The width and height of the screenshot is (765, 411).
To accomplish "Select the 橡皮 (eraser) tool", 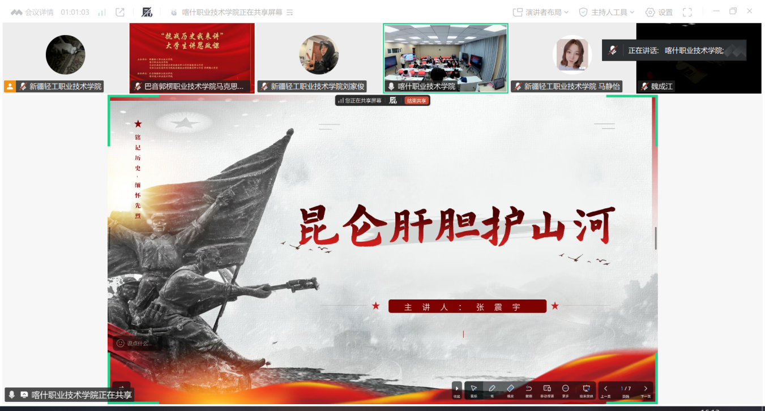I will tap(510, 389).
